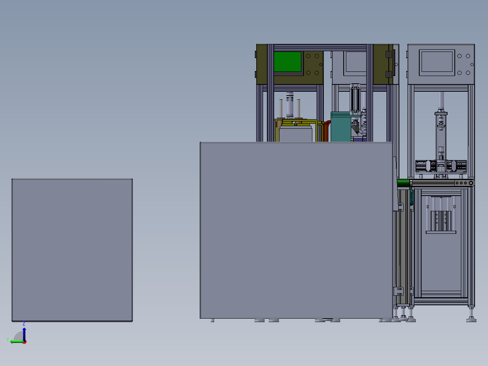488x366 pixels.
Task: Select the standalone grey box at left
Action: (x=72, y=250)
